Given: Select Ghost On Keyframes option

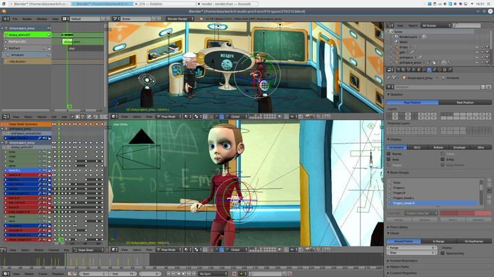Looking at the screenshot, I should pyautogui.click(x=474, y=241).
